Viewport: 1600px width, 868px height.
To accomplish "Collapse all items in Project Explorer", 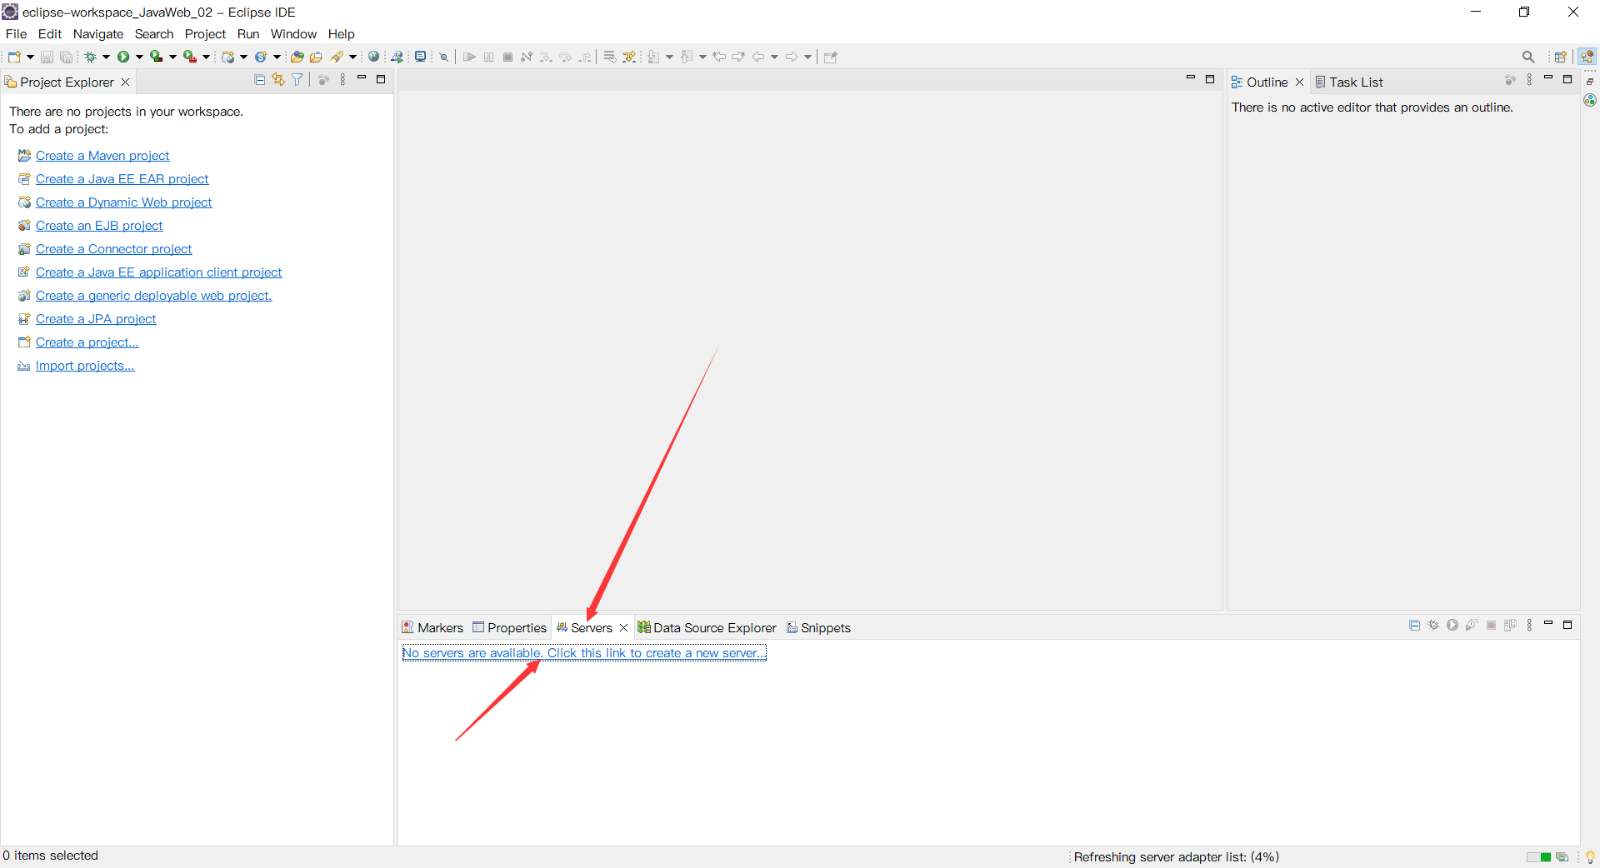I will [x=260, y=79].
